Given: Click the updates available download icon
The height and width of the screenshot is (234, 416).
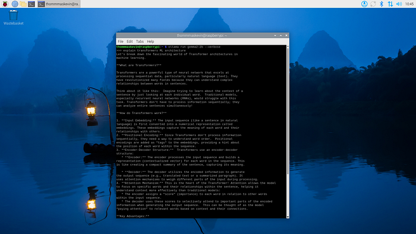Looking at the screenshot, I should pyautogui.click(x=364, y=4).
